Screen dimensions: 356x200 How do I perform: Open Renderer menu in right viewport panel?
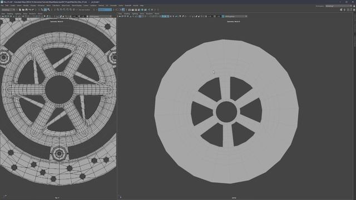tap(150, 13)
